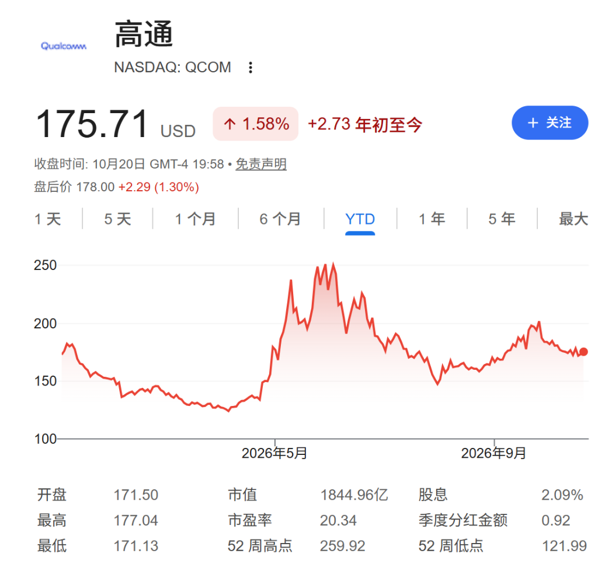Click the 市盈率 label
The height and width of the screenshot is (564, 598).
point(250,521)
